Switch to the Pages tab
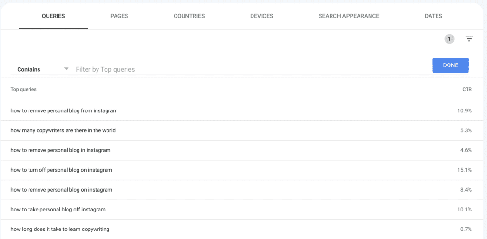The width and height of the screenshot is (487, 239). [x=119, y=16]
